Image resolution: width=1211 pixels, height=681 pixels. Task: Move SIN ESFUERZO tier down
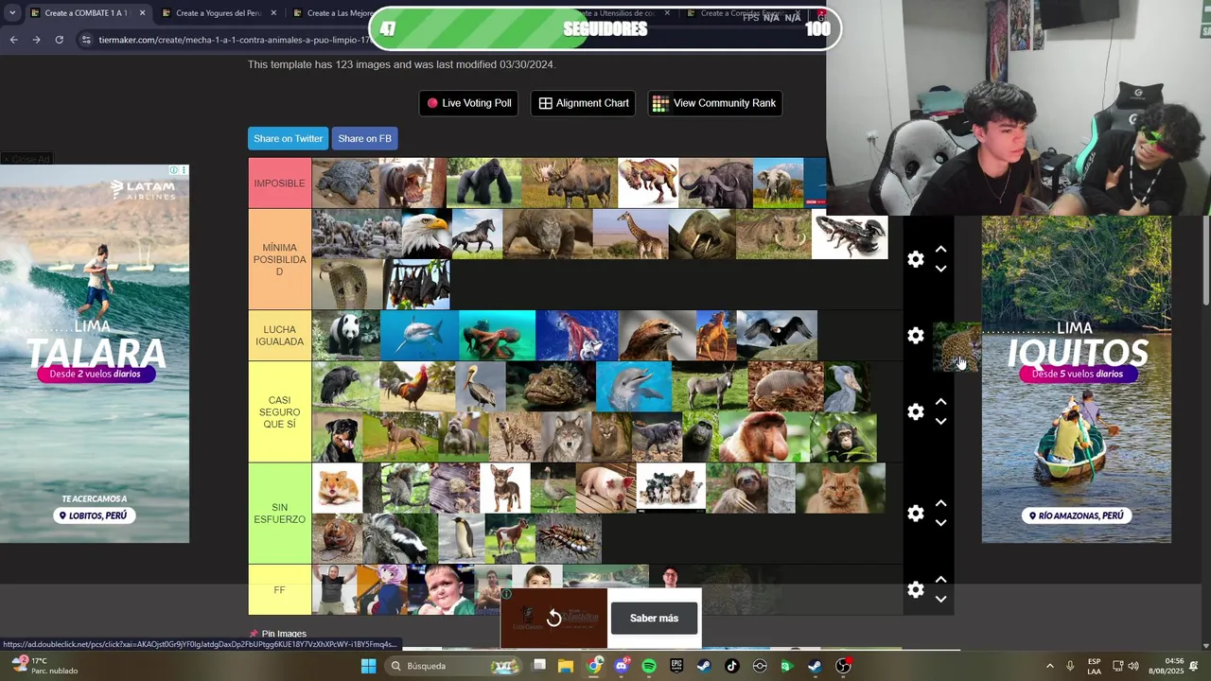point(940,522)
